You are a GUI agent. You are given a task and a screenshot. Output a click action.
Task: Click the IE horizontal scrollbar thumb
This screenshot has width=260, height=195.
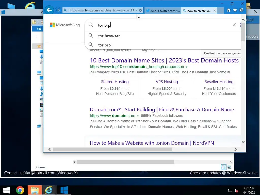pos(112,149)
